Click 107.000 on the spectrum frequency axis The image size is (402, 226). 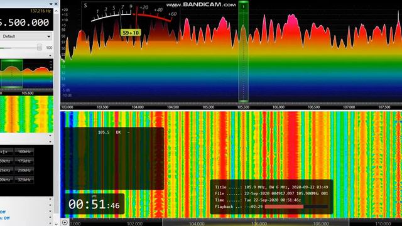coord(349,107)
